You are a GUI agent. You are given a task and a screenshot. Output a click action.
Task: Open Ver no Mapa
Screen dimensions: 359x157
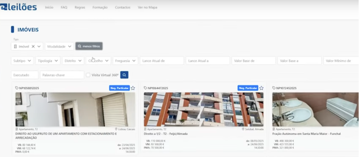coord(147,8)
